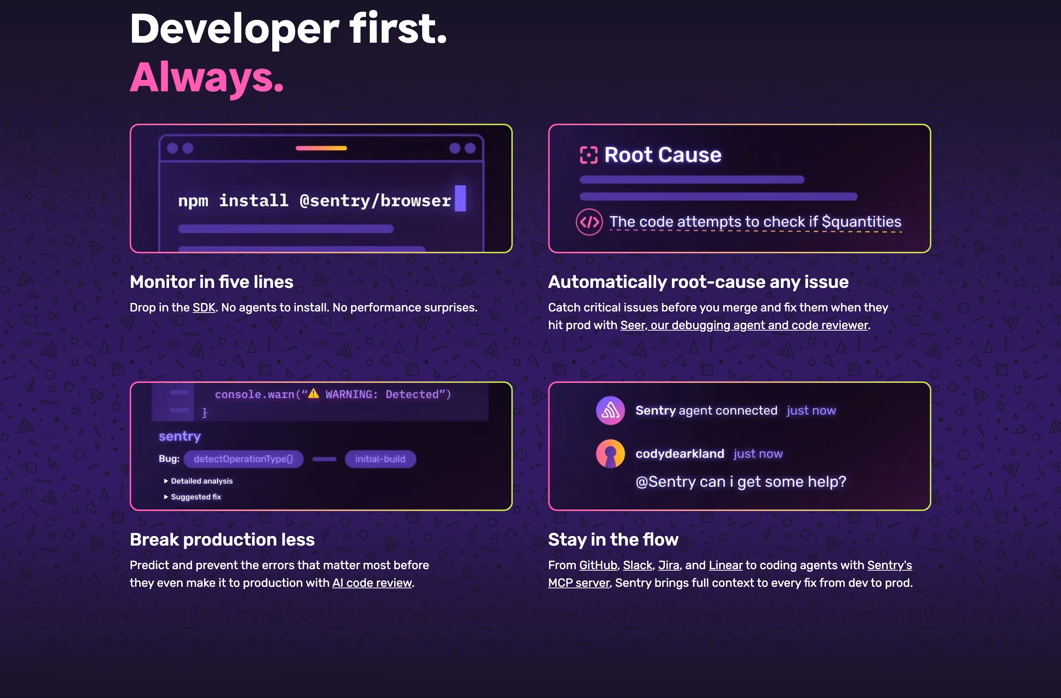This screenshot has width=1061, height=698.
Task: Follow the Slack link
Action: tap(637, 565)
